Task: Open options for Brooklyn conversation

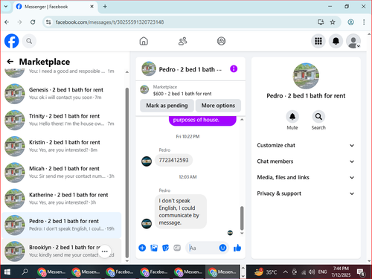Action: (x=105, y=251)
